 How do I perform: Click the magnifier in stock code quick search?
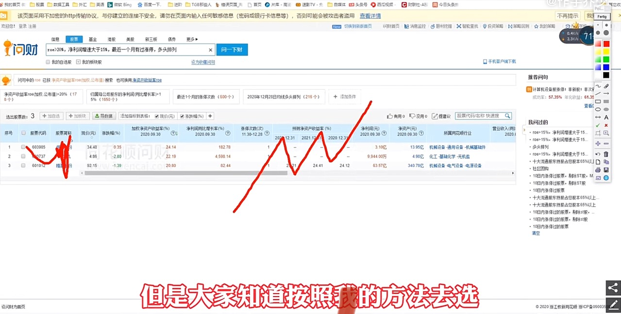507,116
